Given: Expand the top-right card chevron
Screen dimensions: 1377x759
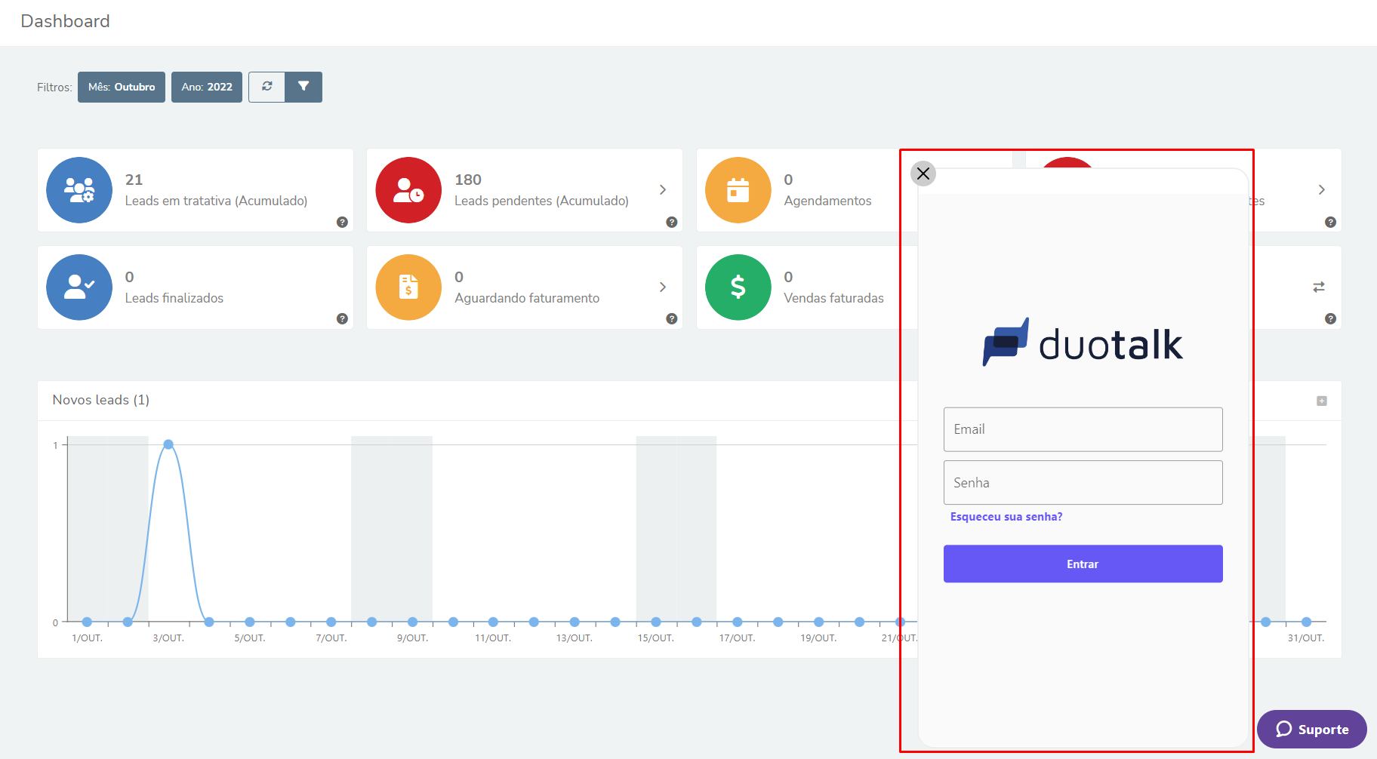Looking at the screenshot, I should click(x=1321, y=189).
